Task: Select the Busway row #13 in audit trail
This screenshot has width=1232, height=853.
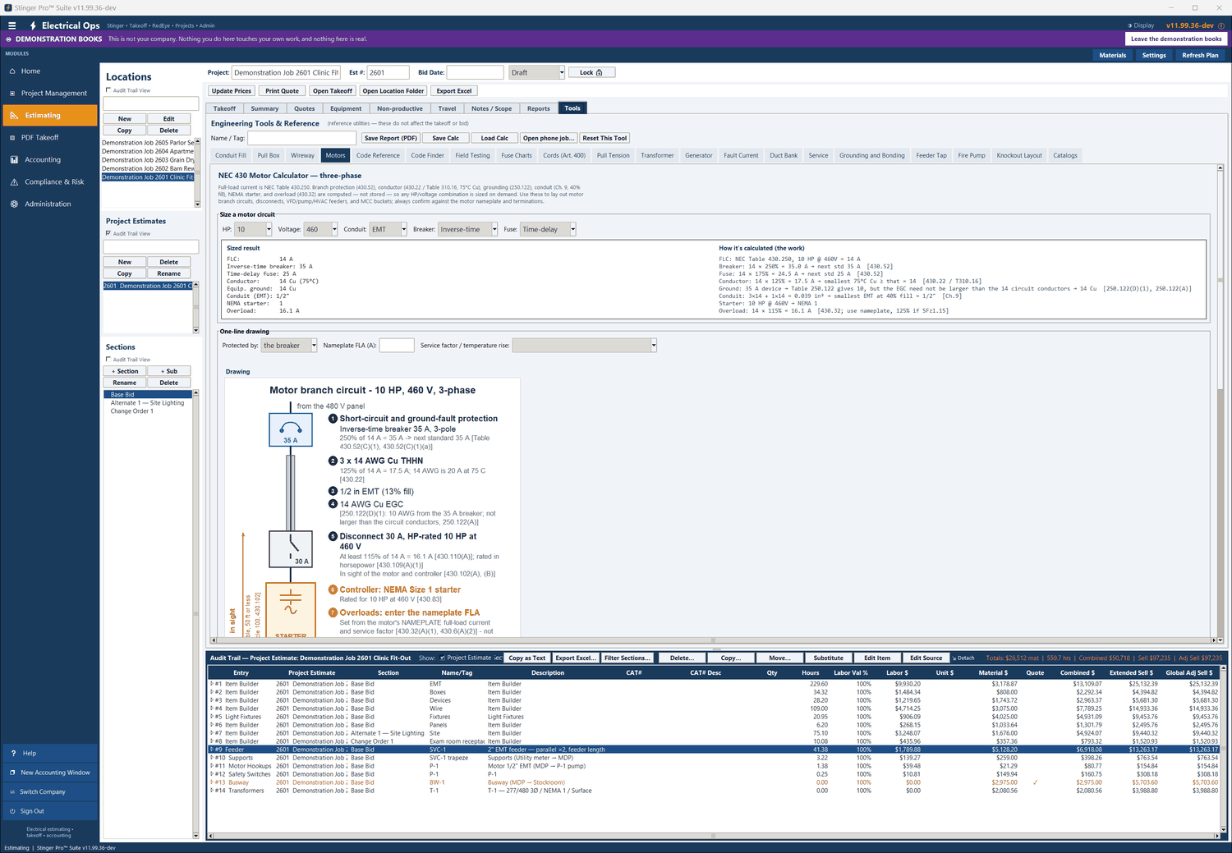Action: point(713,782)
